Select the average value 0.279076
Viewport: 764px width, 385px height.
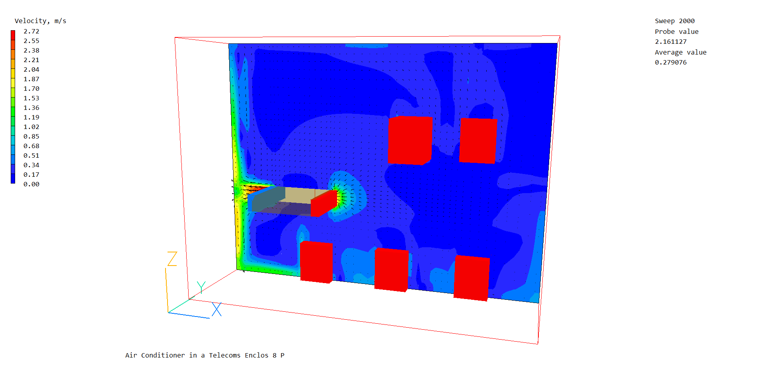(670, 63)
